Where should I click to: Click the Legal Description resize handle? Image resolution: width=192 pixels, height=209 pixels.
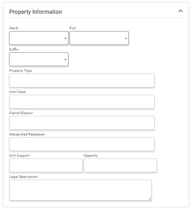coord(150,198)
